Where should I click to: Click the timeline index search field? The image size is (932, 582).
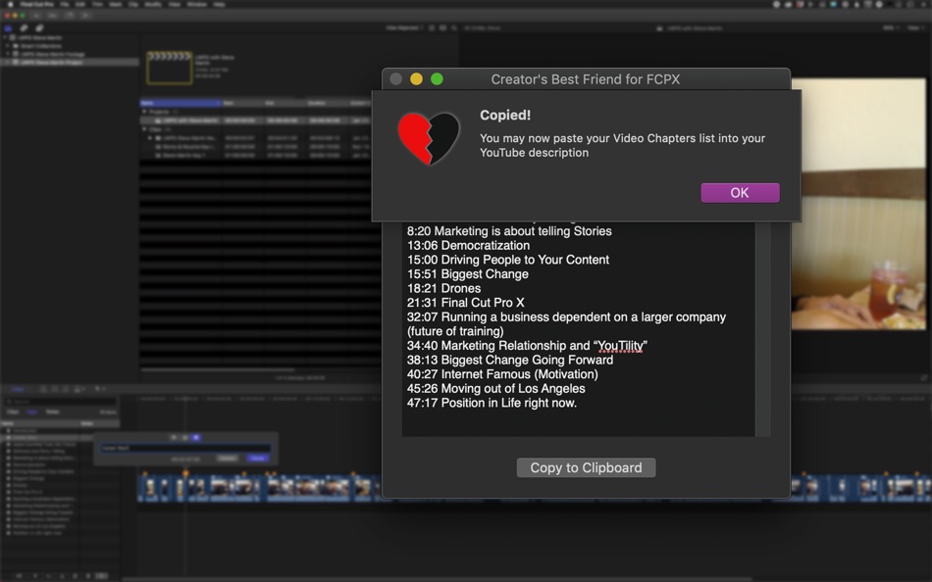coord(61,402)
